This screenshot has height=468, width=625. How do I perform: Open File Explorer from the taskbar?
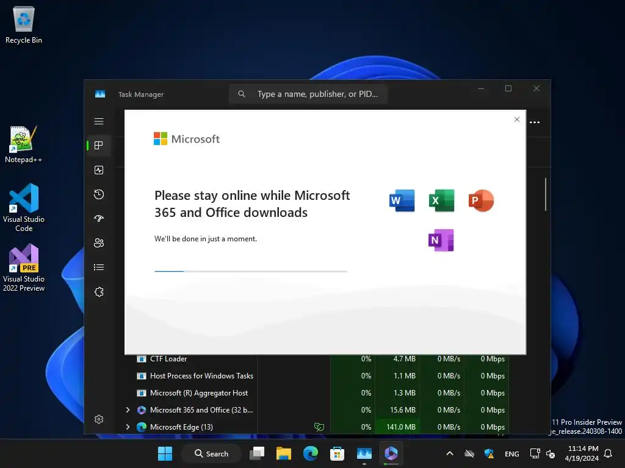tap(284, 453)
